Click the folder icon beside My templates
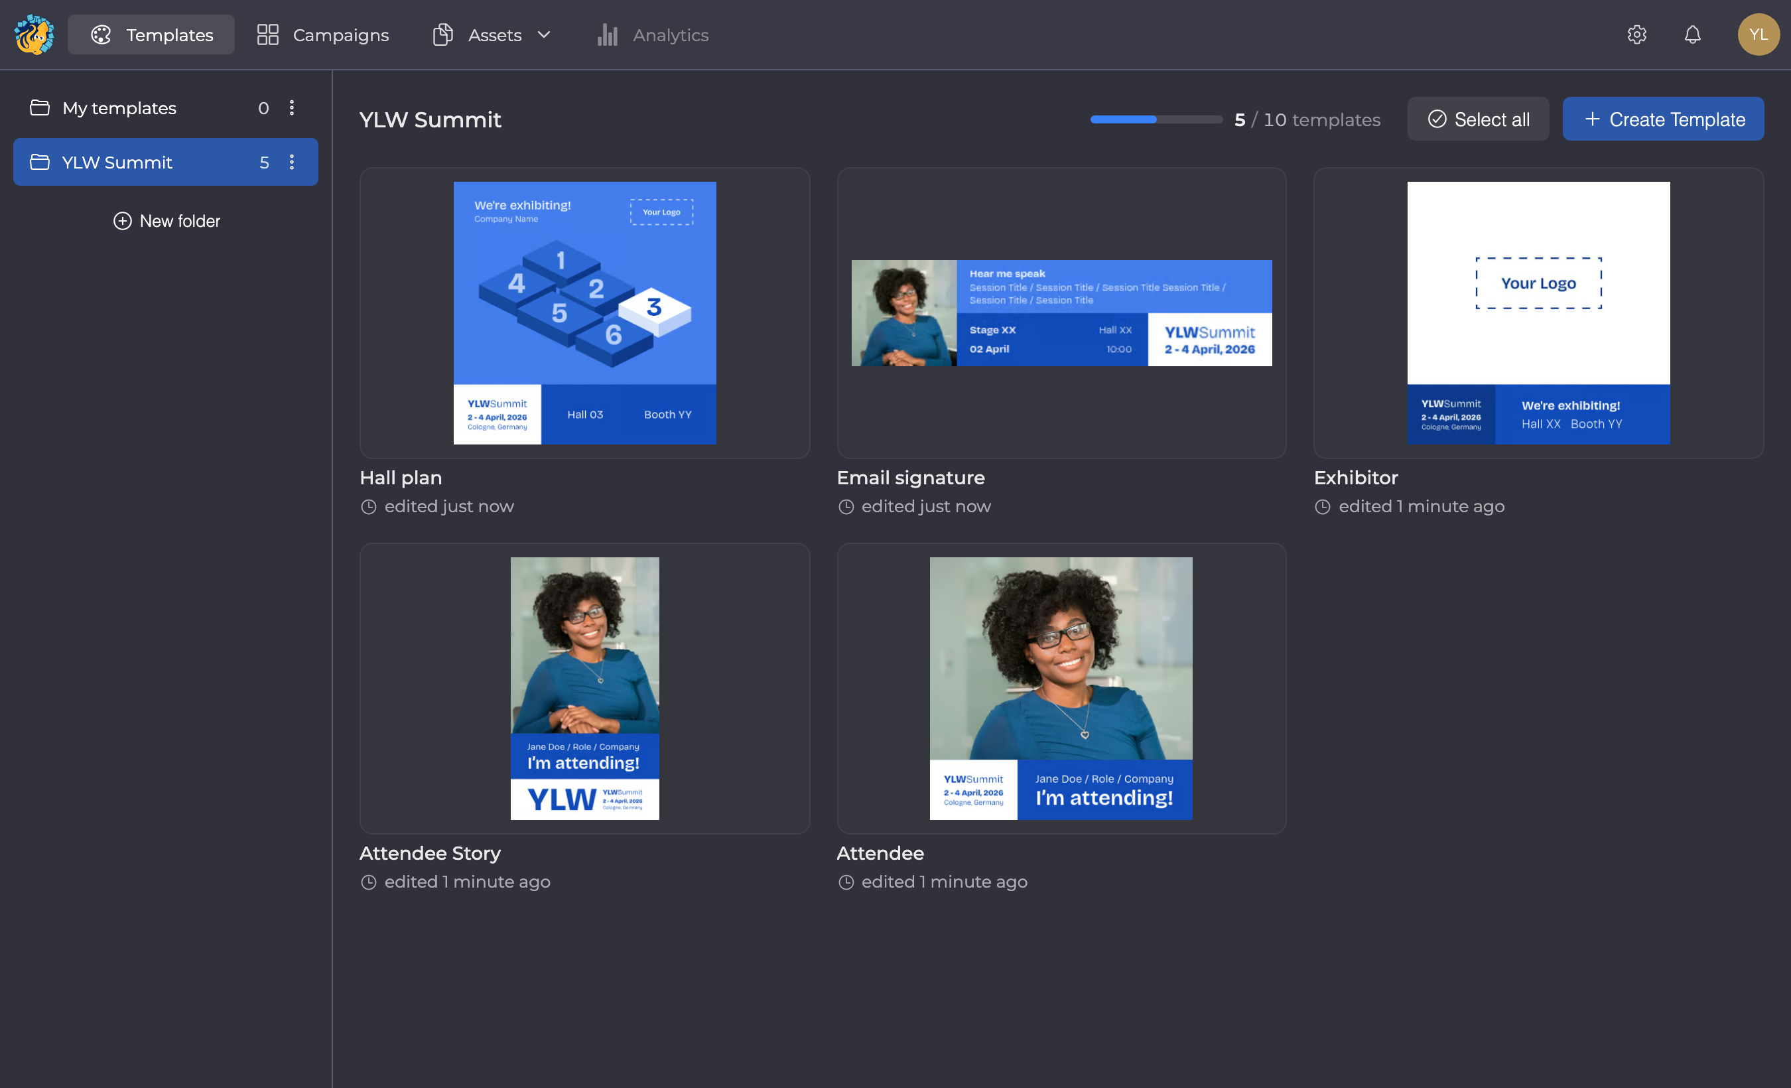Screen dimensions: 1791x1088 [39, 107]
